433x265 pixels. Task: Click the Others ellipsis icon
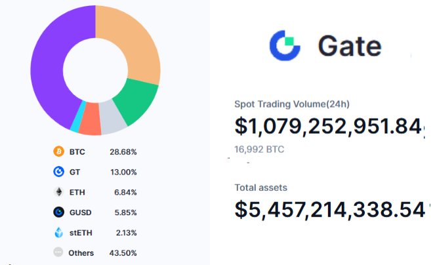coord(58,252)
